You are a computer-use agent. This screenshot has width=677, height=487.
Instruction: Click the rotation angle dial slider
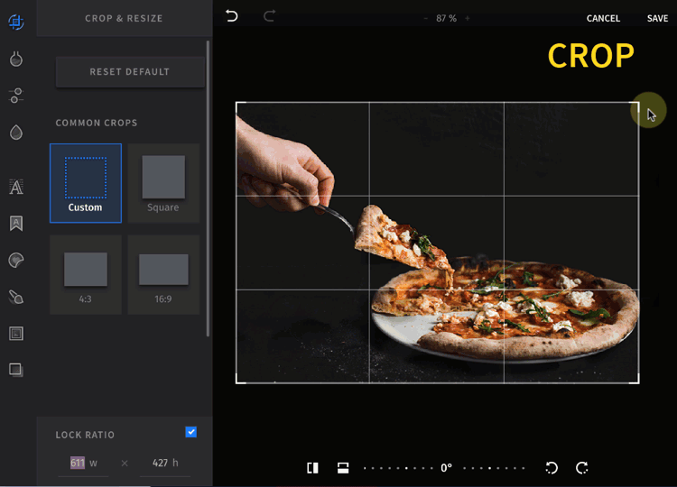[x=445, y=468]
